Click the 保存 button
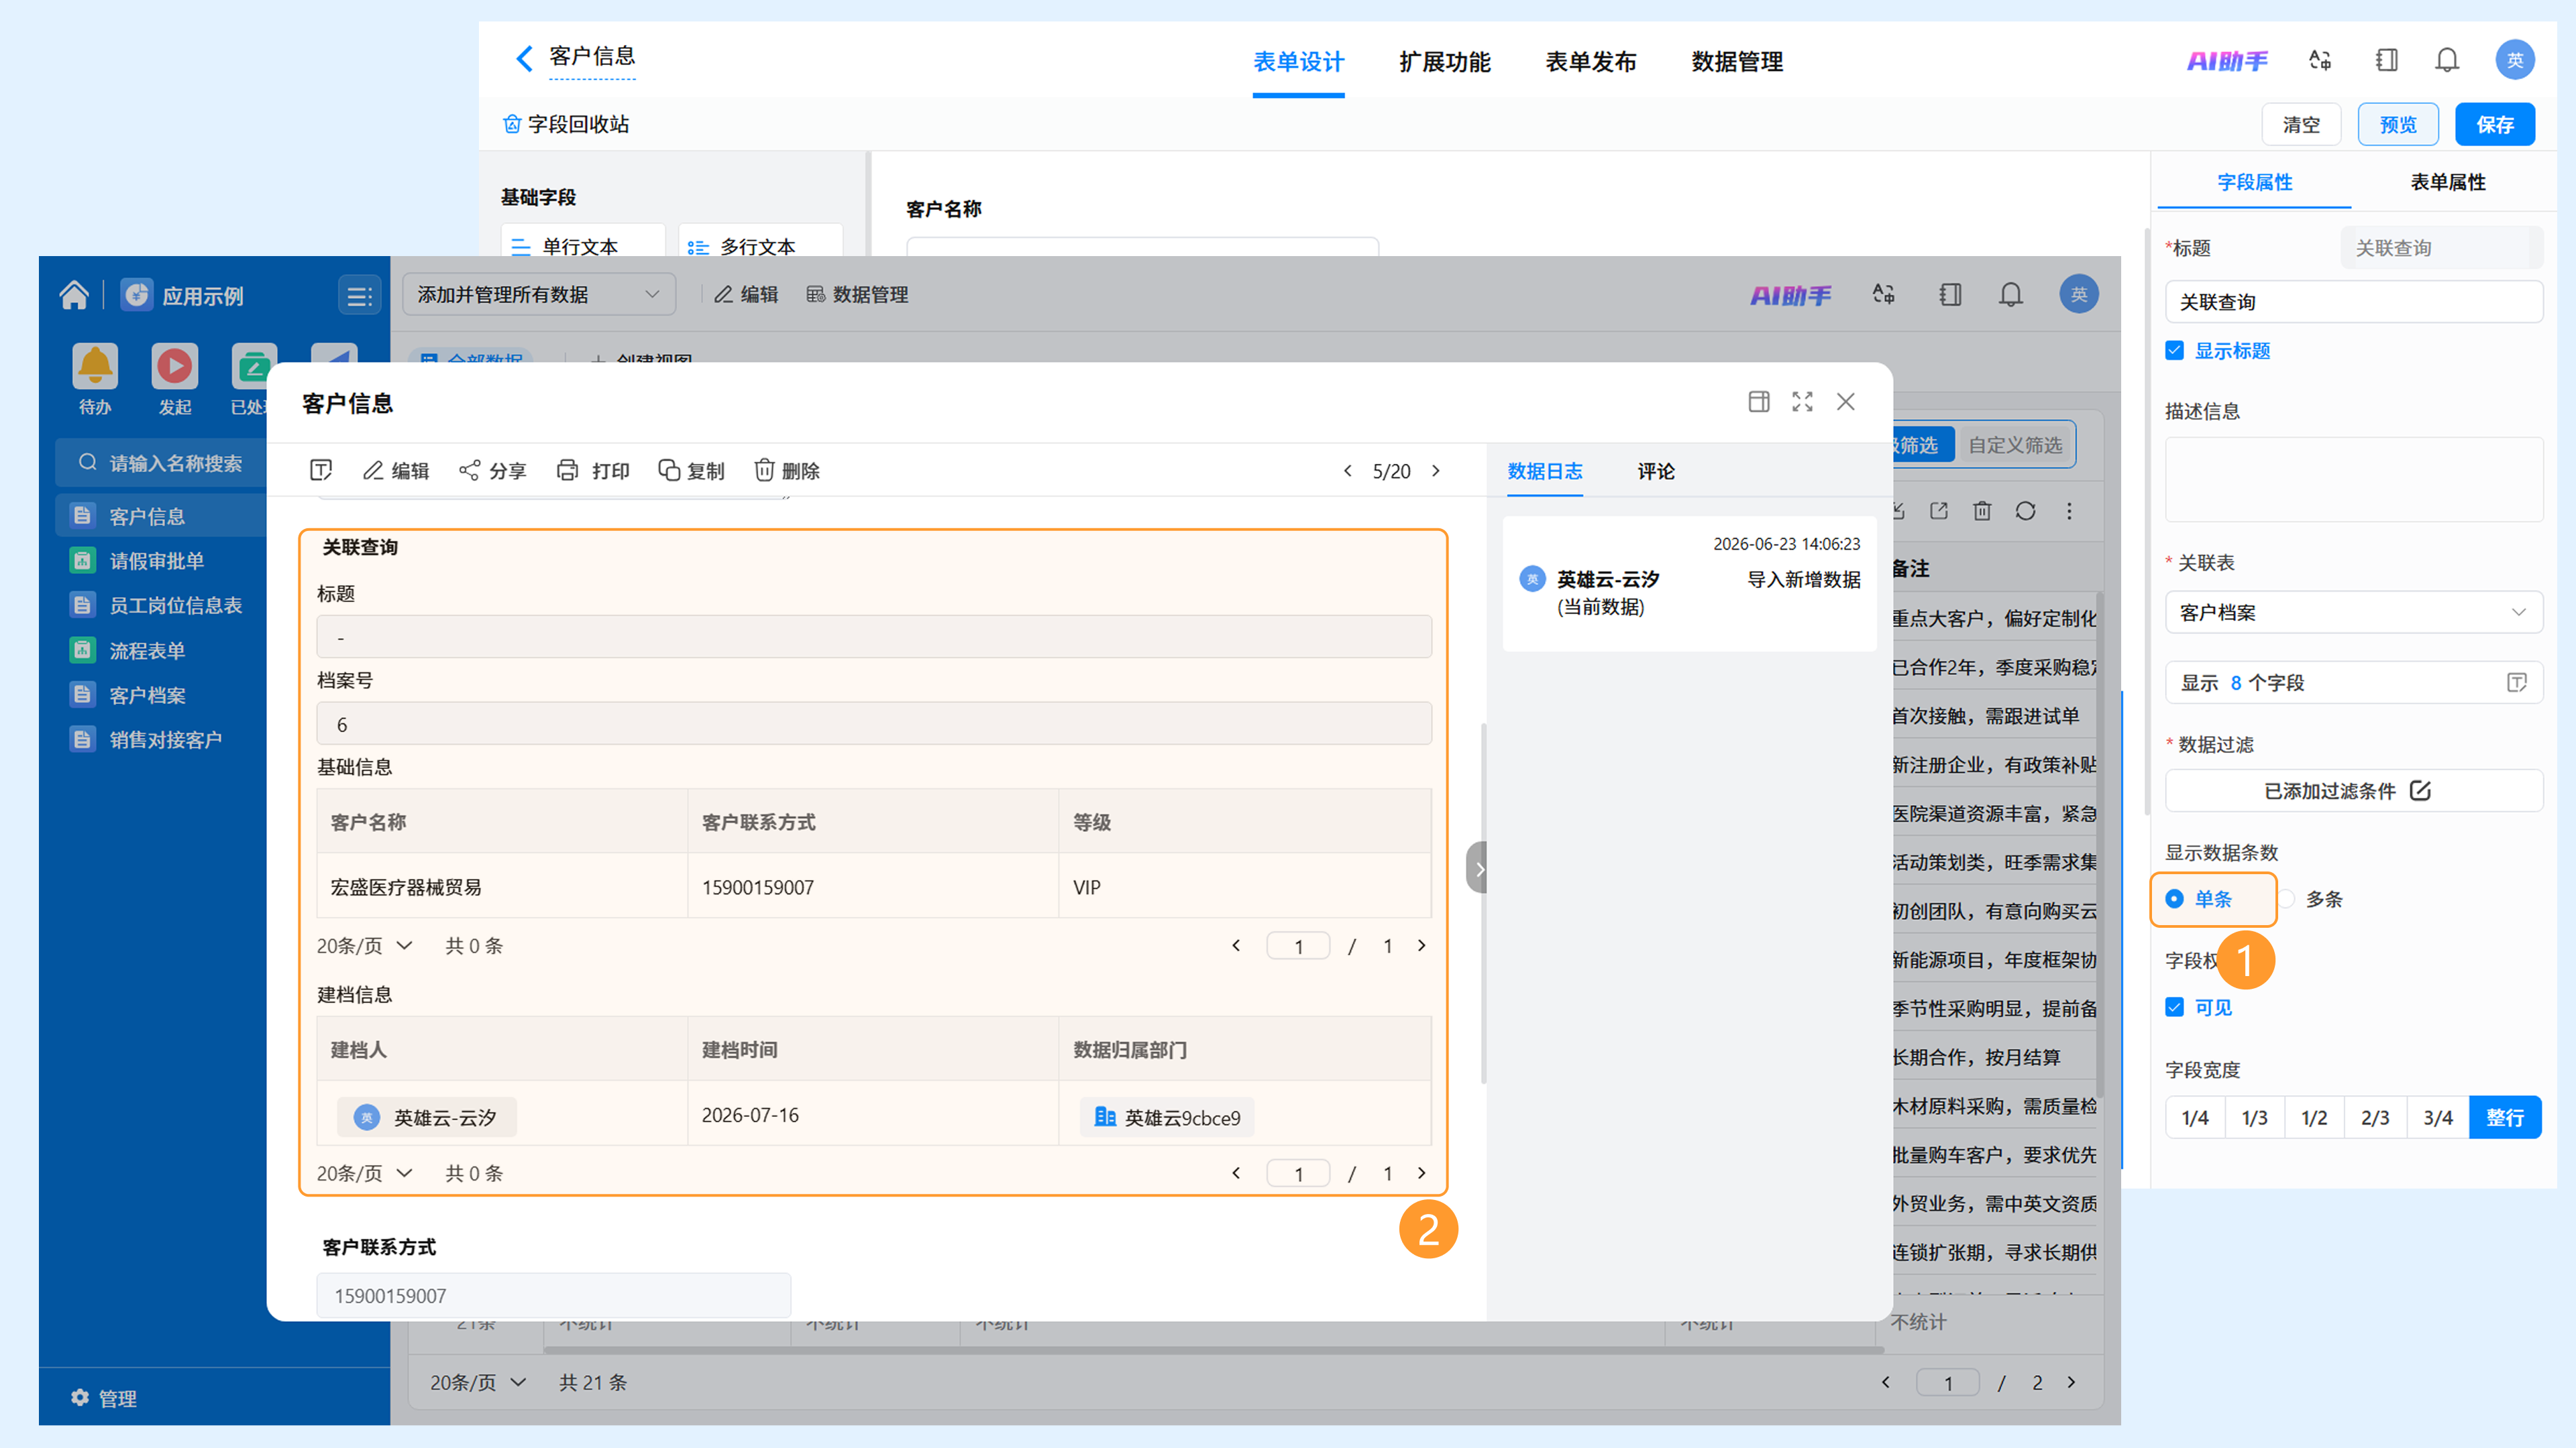The height and width of the screenshot is (1448, 2576). (x=2494, y=125)
